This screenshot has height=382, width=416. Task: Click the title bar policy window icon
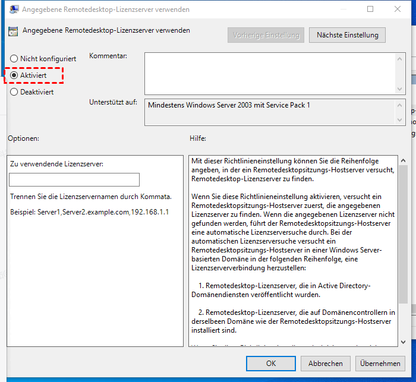pos(14,10)
